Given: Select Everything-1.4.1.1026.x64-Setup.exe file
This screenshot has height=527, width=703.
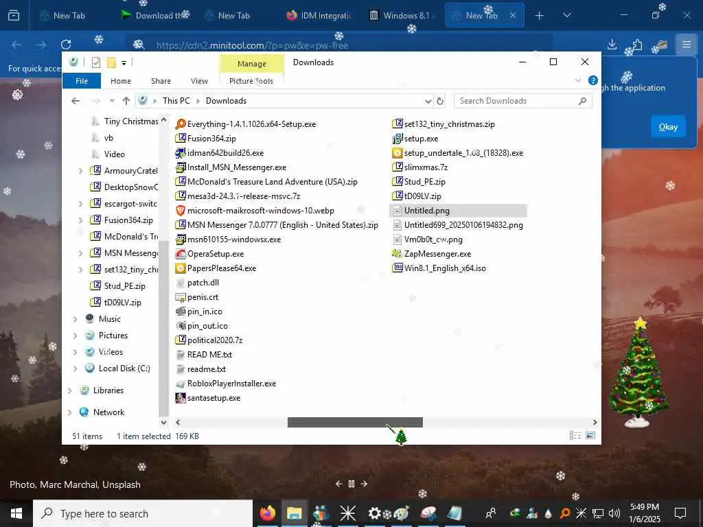Looking at the screenshot, I should tap(245, 124).
